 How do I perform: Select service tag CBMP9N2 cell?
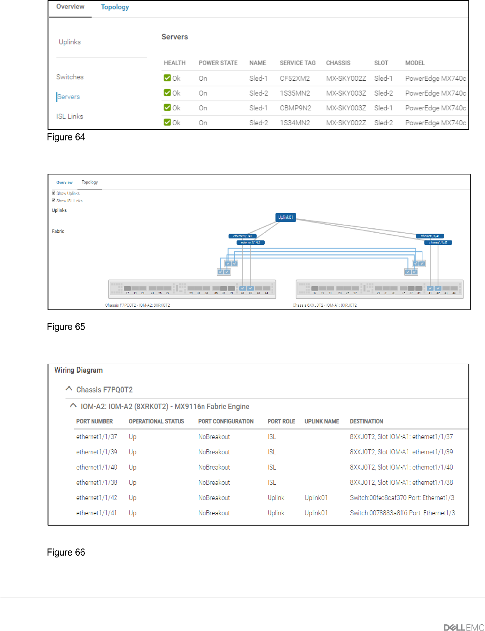295,108
